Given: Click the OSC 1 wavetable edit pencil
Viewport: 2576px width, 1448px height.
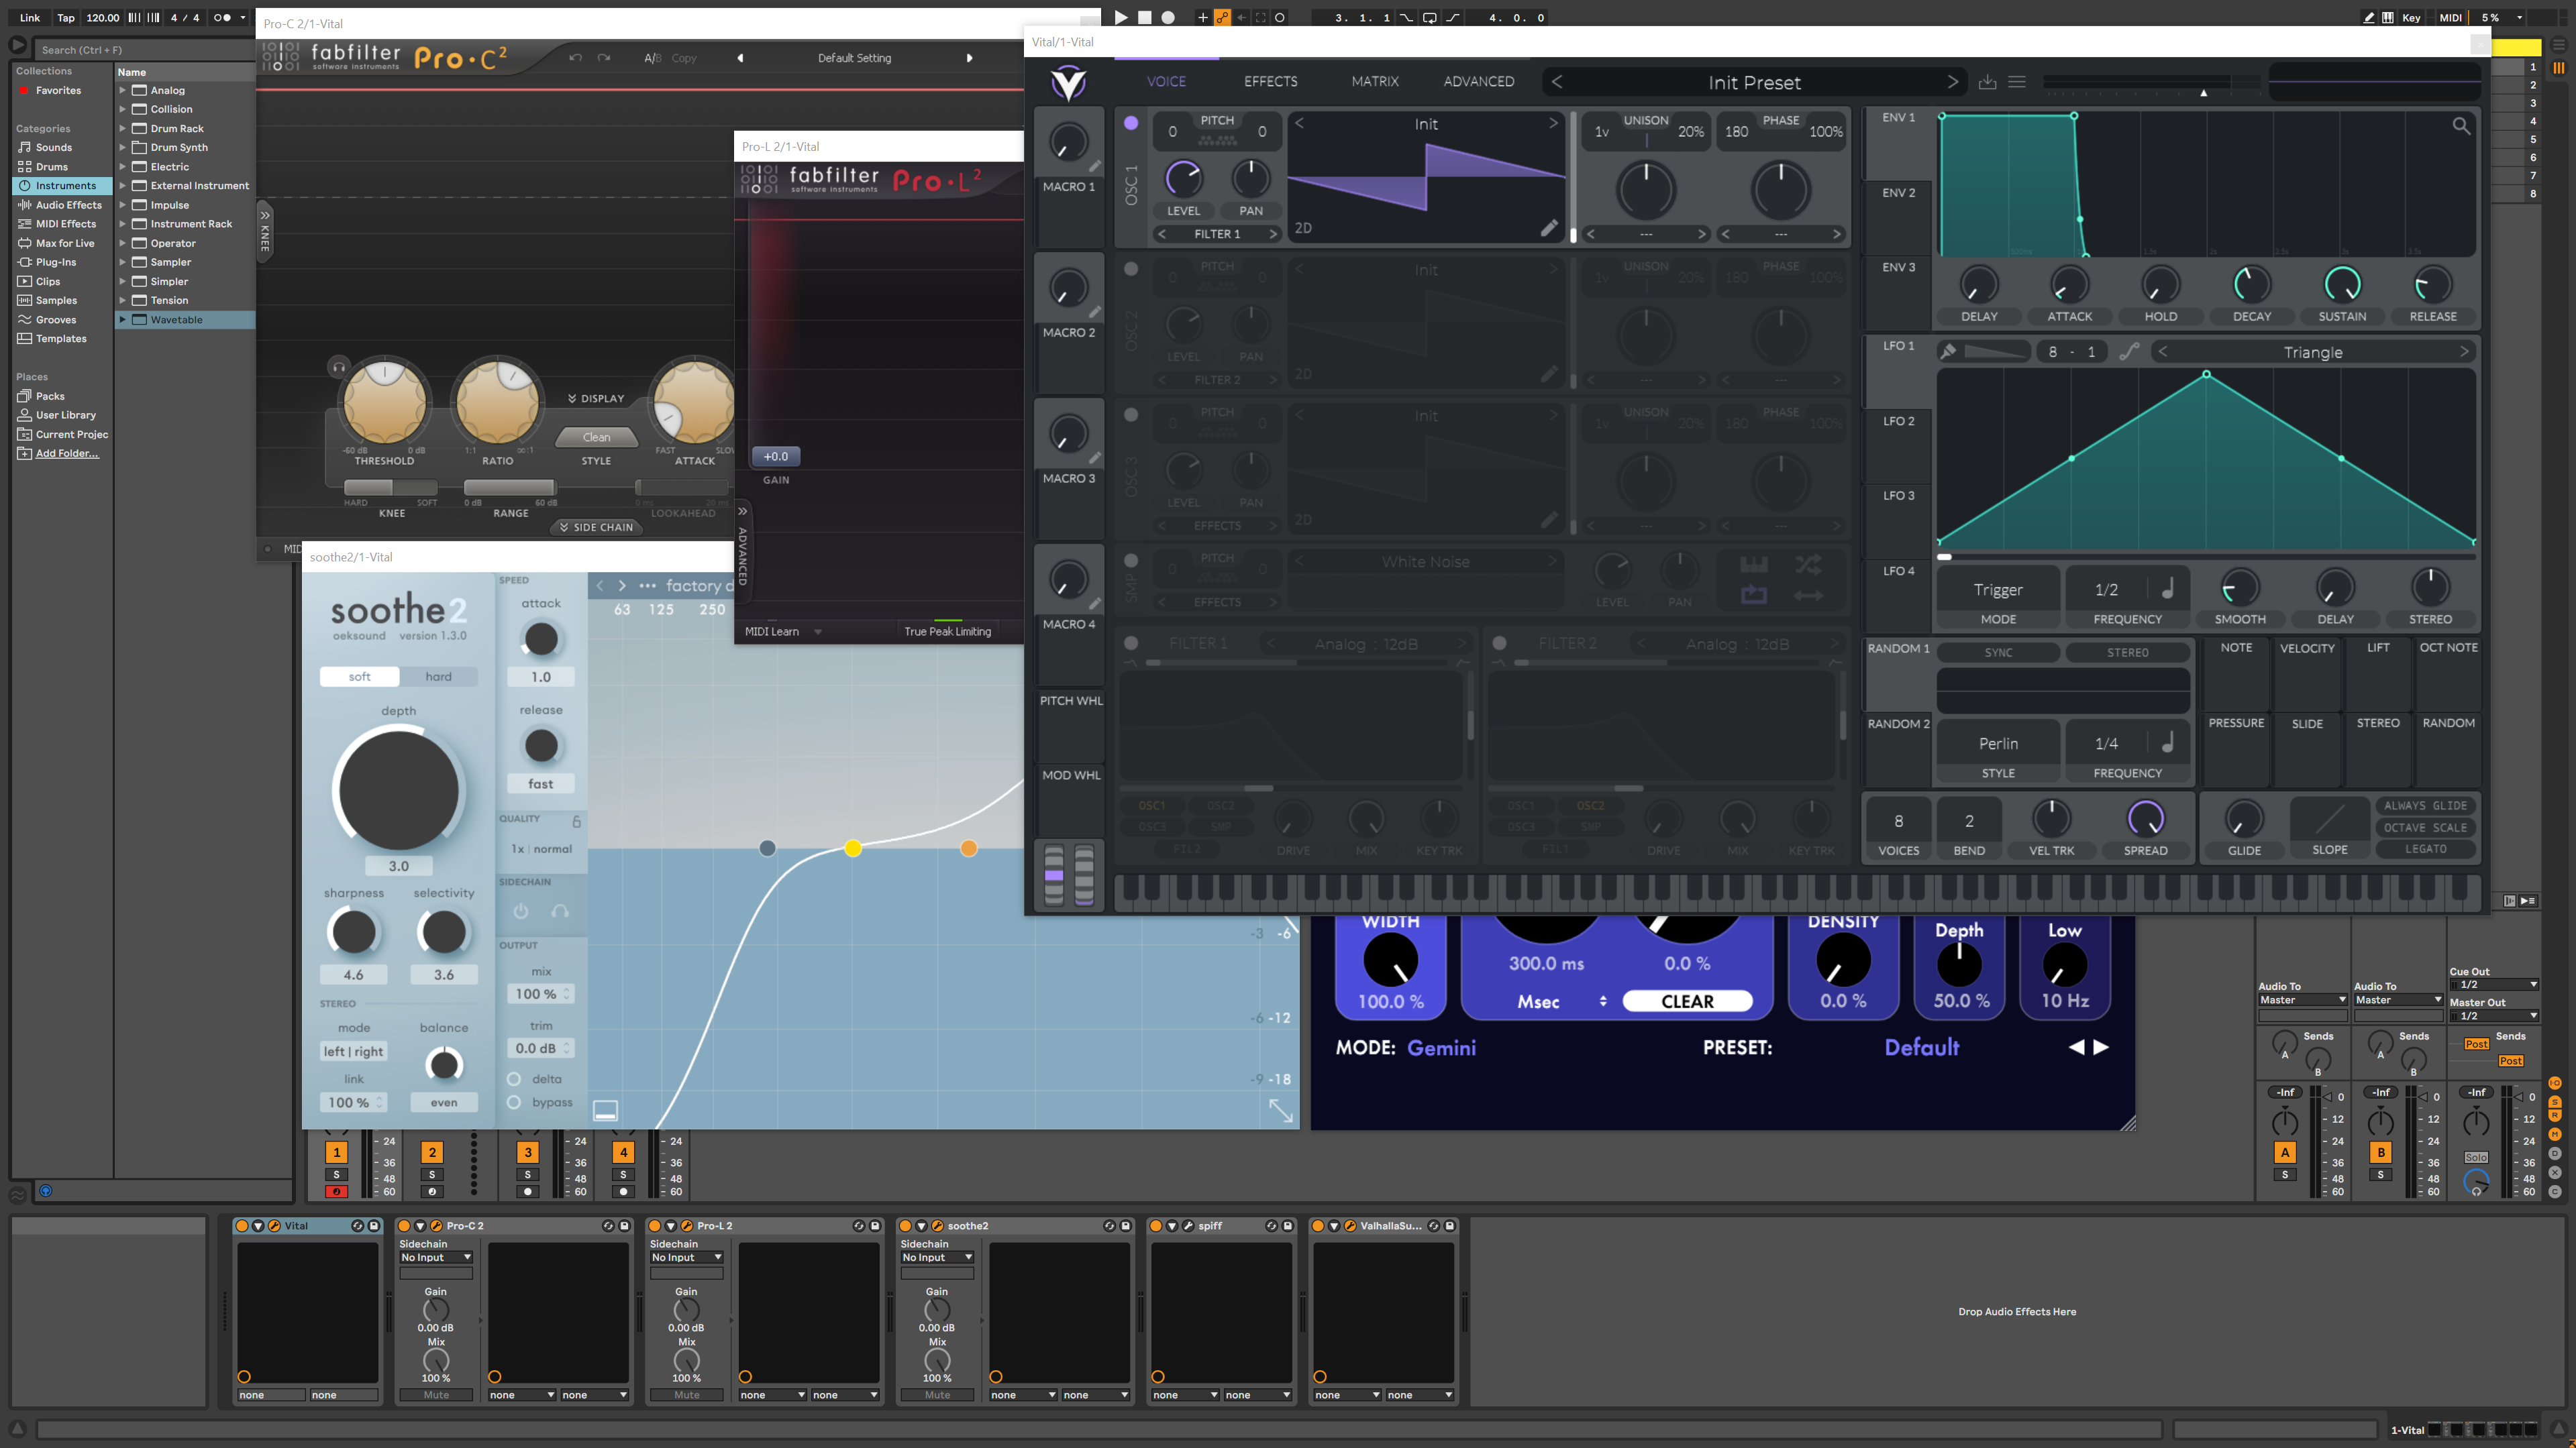Looking at the screenshot, I should pos(1548,229).
